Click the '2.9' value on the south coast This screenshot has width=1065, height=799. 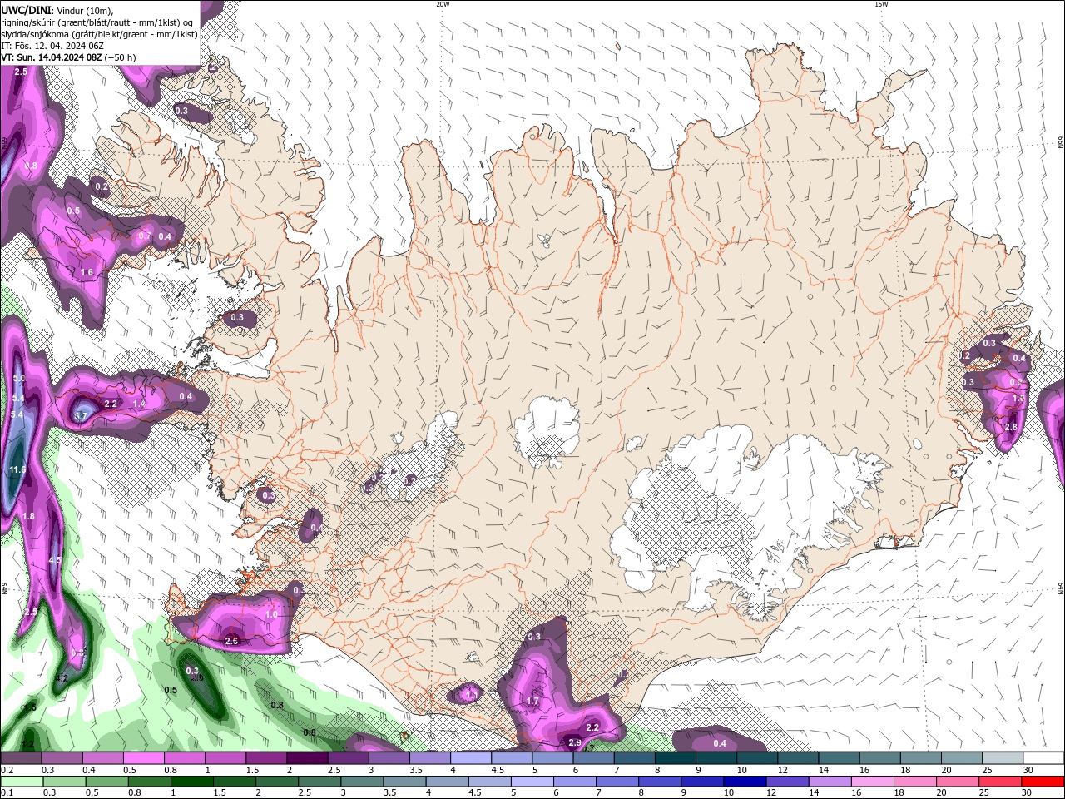[575, 742]
